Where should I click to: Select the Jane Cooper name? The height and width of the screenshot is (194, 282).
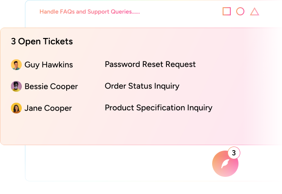(x=48, y=108)
